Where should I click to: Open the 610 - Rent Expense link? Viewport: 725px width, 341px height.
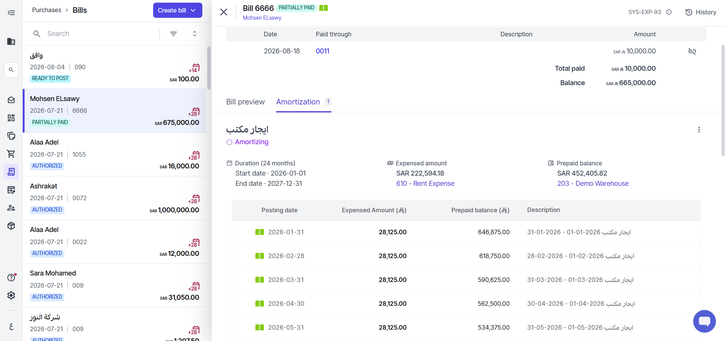425,184
